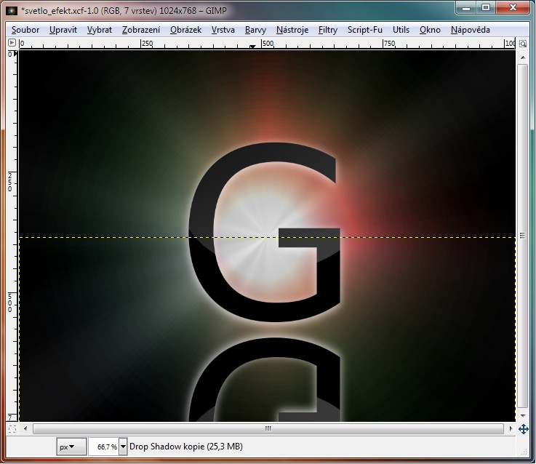This screenshot has width=536, height=464.
Task: Close the GIMP window
Action: point(513,7)
